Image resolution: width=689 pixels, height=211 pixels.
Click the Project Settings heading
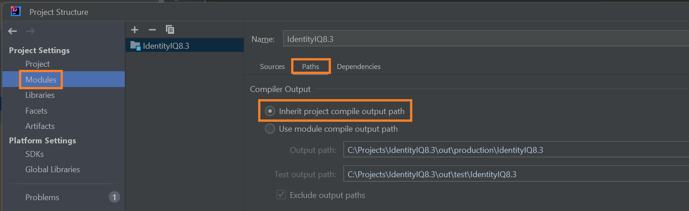(x=39, y=50)
